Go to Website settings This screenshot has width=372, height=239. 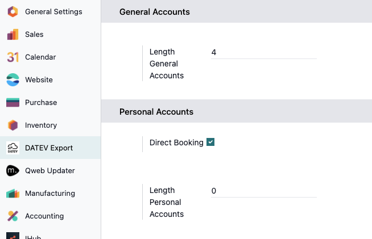tap(51, 80)
